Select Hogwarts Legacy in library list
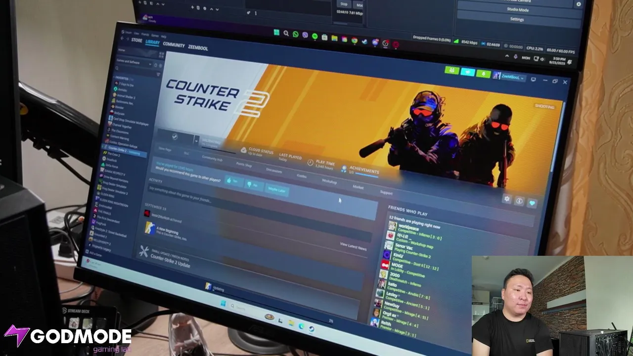This screenshot has height=356, width=633. coord(100,249)
